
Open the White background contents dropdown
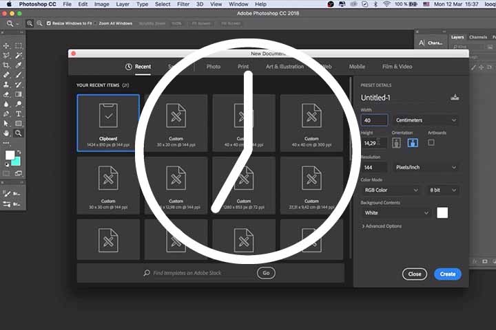[x=396, y=213]
